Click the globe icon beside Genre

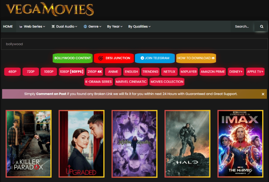tap(85, 26)
